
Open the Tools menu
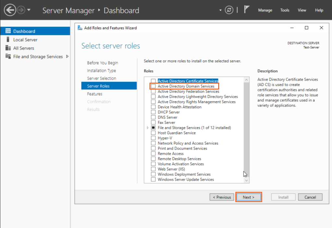[x=284, y=10]
